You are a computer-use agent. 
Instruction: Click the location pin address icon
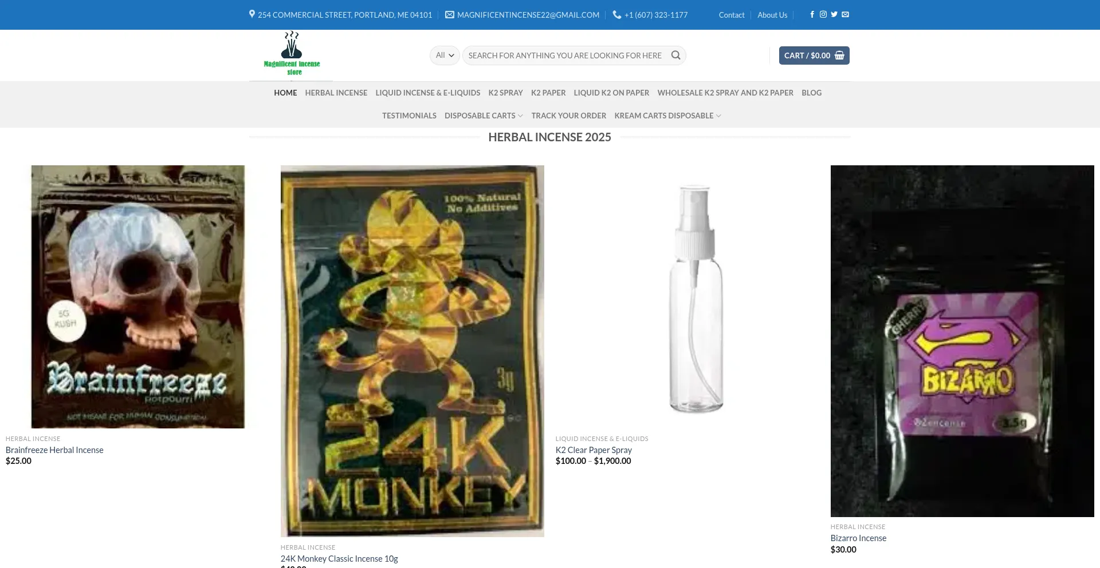(252, 14)
